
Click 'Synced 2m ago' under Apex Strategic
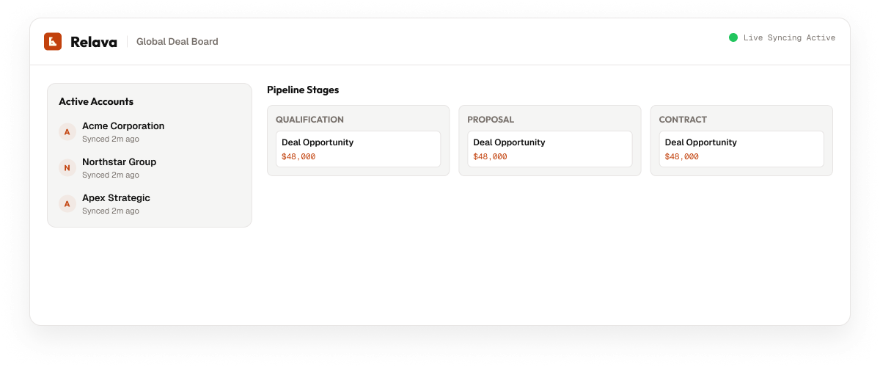point(111,211)
